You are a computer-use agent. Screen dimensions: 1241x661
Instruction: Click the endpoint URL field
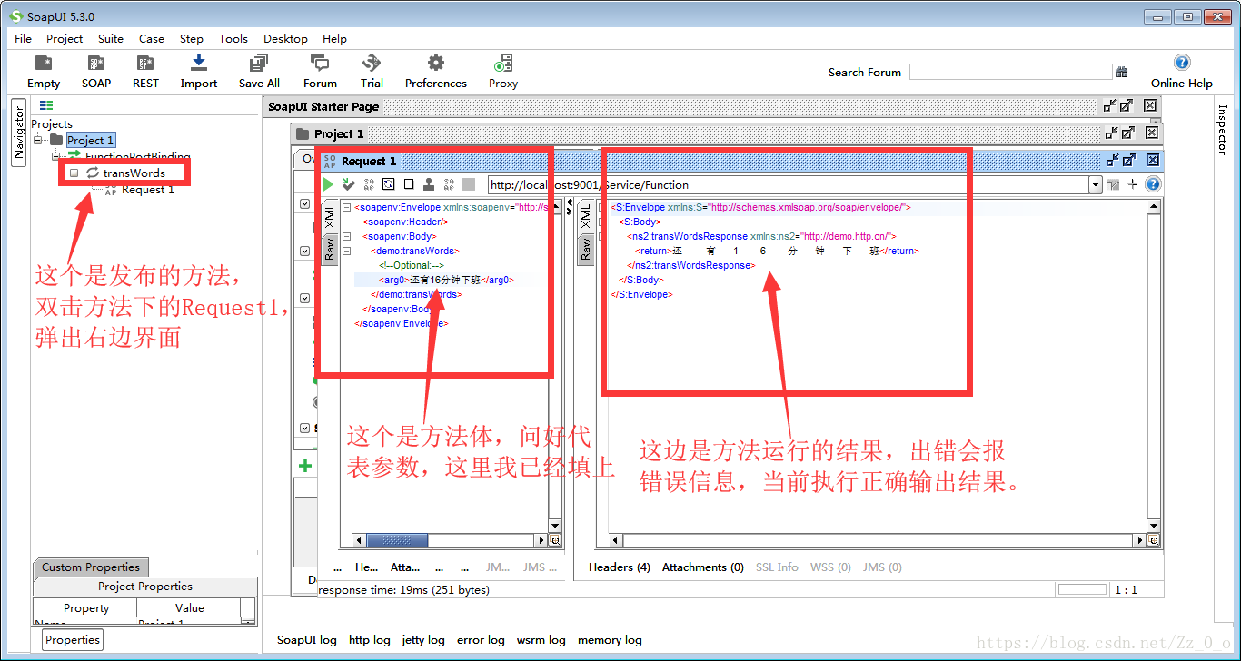pos(788,184)
